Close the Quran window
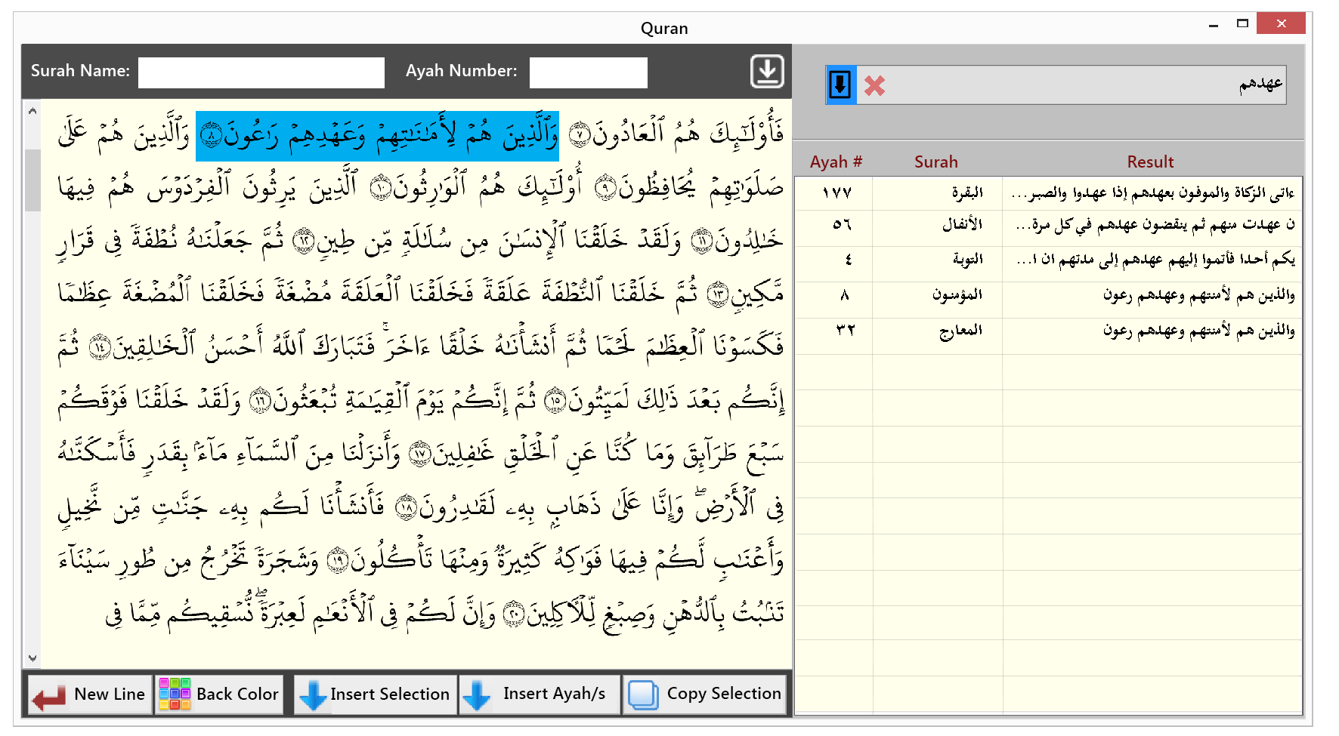Viewport: 1339px width, 736px height. coord(1281,23)
